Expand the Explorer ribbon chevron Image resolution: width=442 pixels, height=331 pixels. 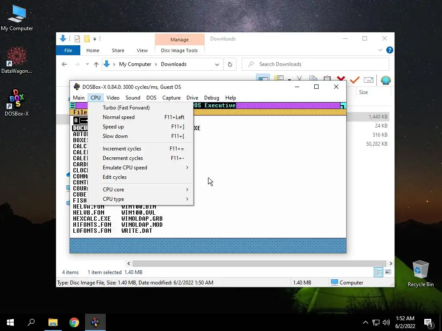[x=380, y=50]
